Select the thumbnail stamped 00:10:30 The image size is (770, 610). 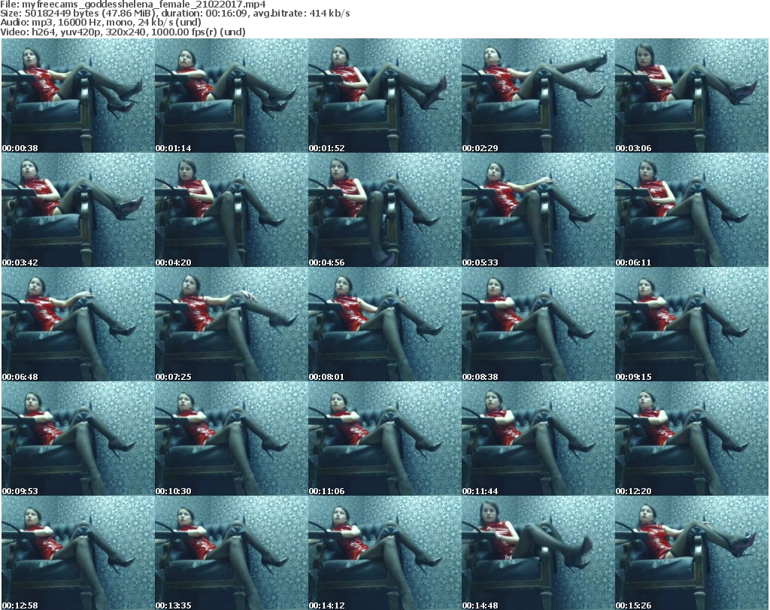click(232, 439)
